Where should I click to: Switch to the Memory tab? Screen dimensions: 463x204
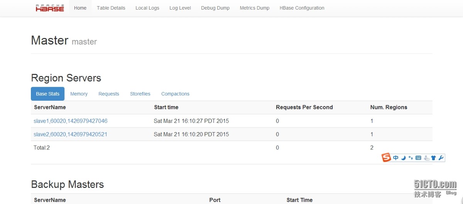(x=79, y=94)
